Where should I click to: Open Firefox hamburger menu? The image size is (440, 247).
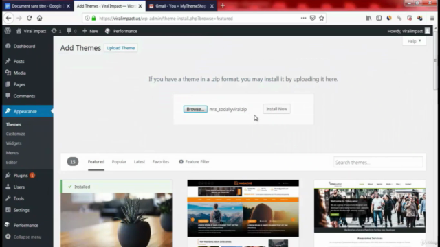coord(432,19)
